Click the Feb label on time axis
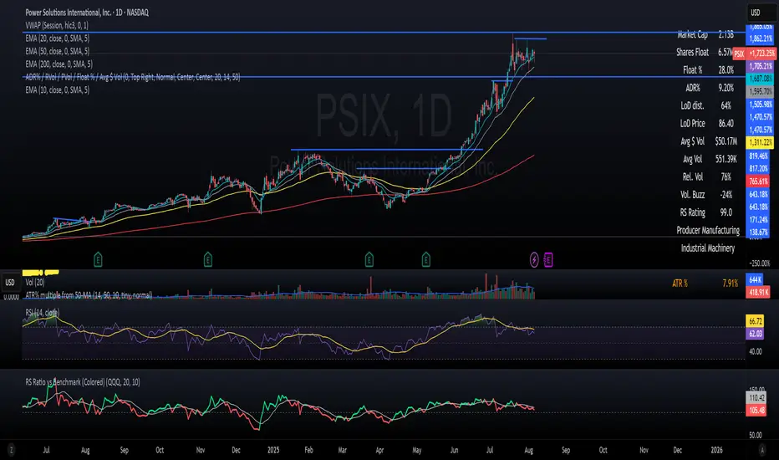Viewport: 779px width, 460px height. click(308, 450)
